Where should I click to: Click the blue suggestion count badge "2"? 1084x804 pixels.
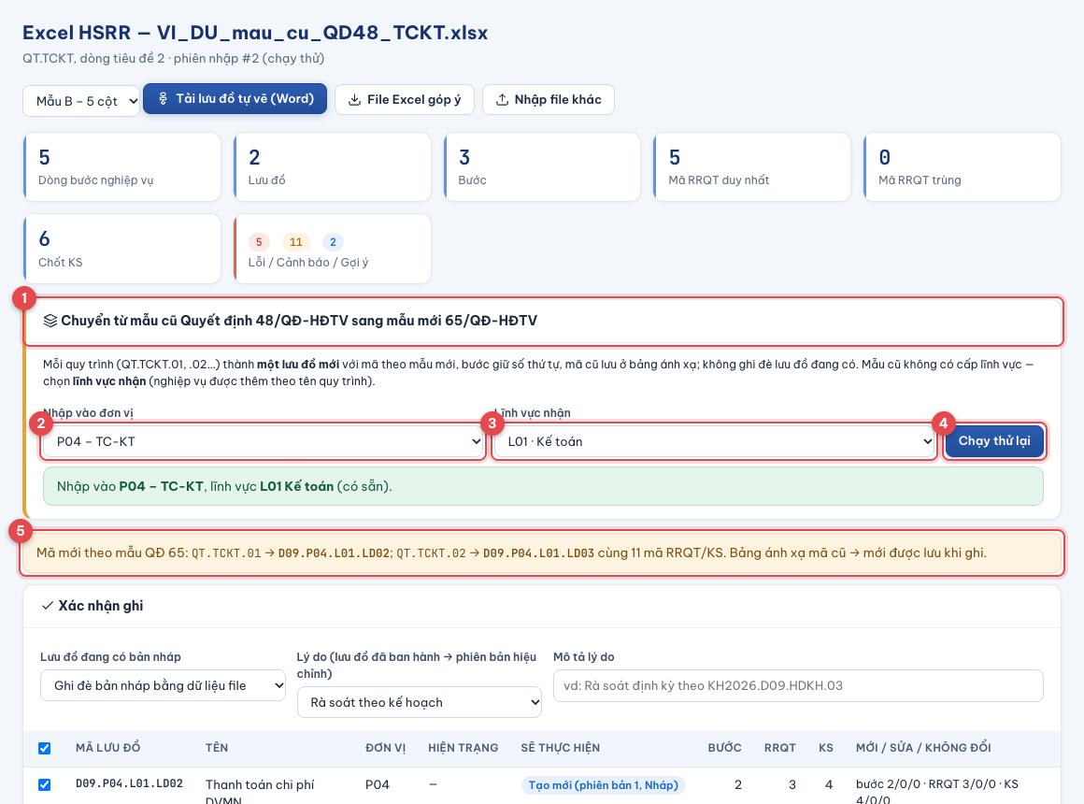point(334,241)
